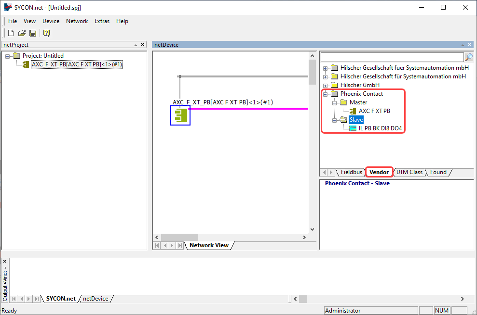
Task: Expand Hilscher Gesellschaft für Systemautomation mbH node
Action: point(325,77)
